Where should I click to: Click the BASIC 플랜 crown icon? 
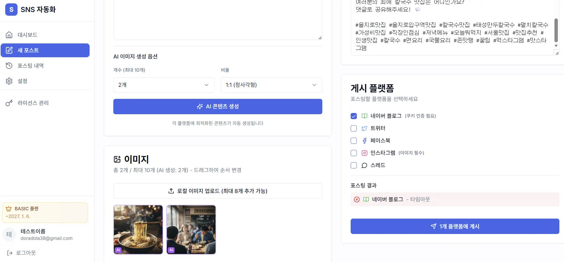9,208
